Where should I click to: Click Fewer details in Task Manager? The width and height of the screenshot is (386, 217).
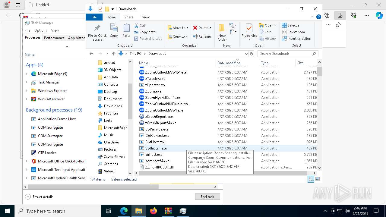coord(40,197)
